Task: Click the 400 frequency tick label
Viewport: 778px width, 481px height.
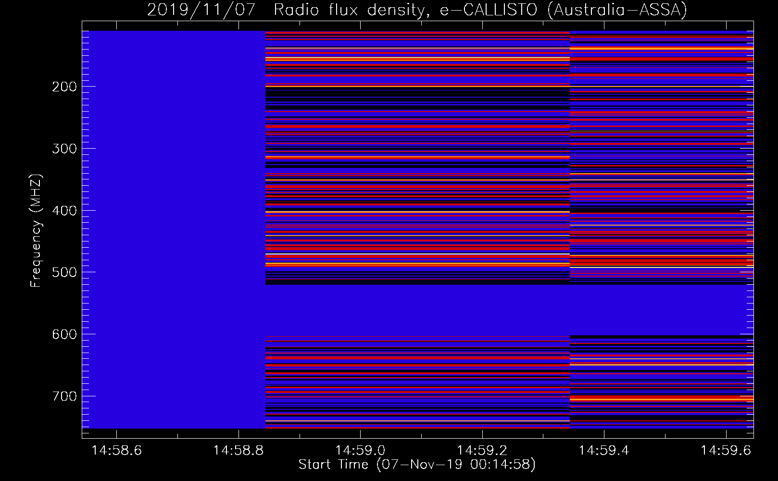Action: point(64,211)
